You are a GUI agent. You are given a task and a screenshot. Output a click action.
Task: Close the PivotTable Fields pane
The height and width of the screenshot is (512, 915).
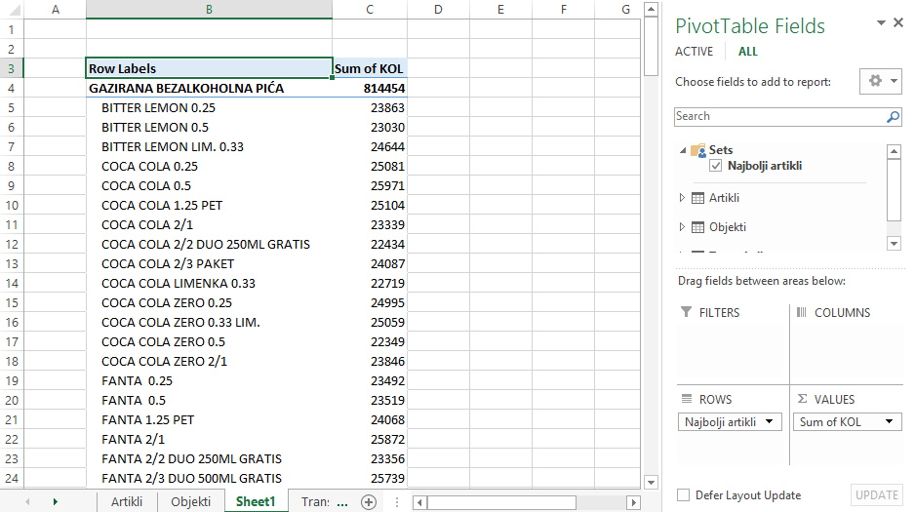coord(898,22)
